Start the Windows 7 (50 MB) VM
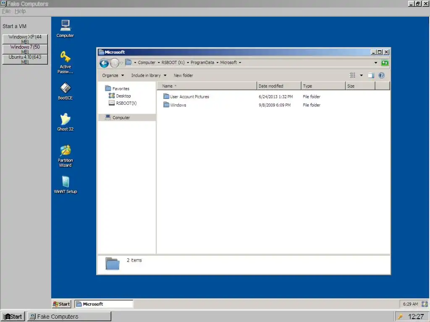This screenshot has width=430, height=322. [25, 49]
